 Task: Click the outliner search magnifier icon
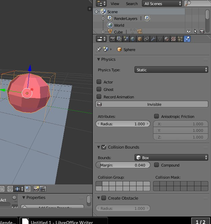coord(188,3)
